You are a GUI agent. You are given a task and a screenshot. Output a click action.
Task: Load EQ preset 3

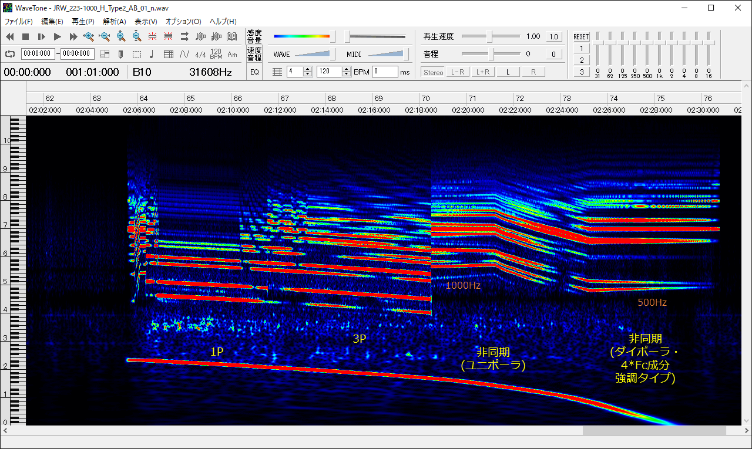pos(581,72)
